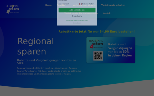Enable the Externe Medien checkbox

tap(80, 4)
